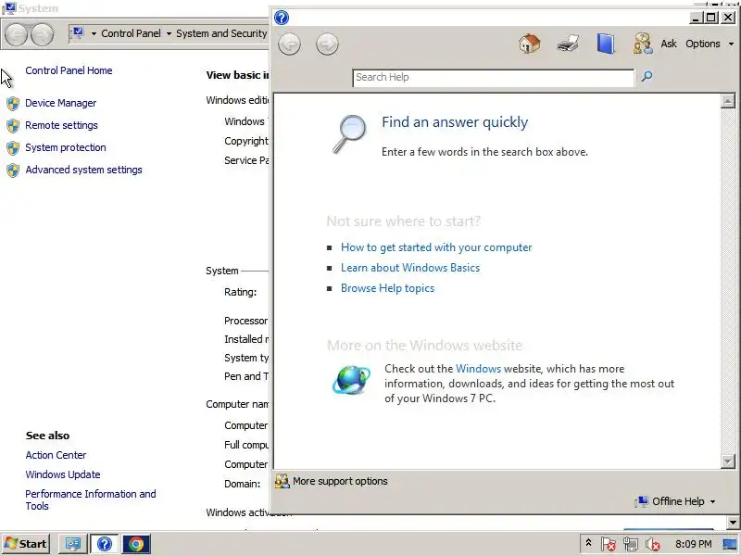Click the shield icon beside Device Manager

pyautogui.click(x=13, y=104)
